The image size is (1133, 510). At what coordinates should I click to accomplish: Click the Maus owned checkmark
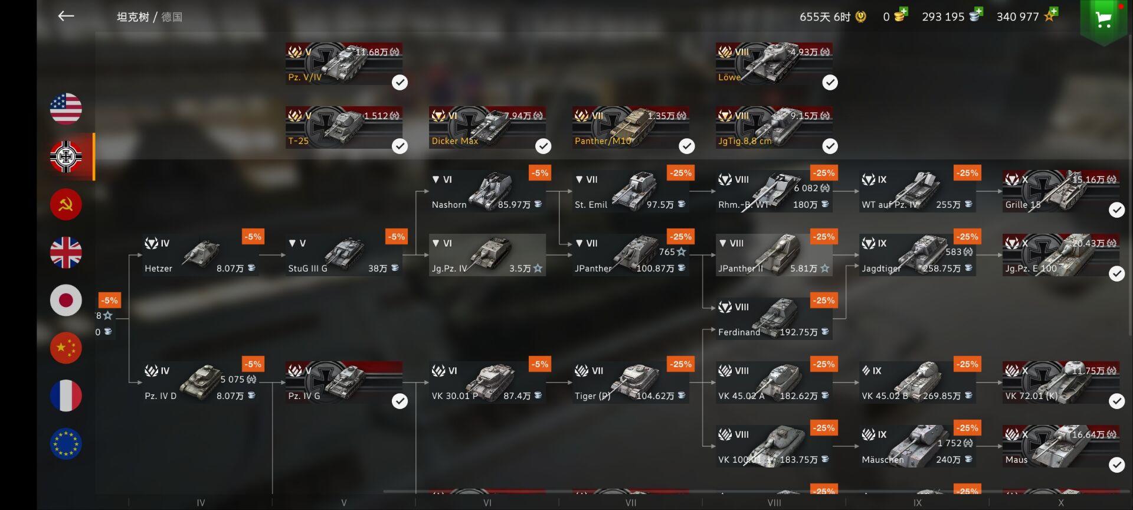(1116, 465)
